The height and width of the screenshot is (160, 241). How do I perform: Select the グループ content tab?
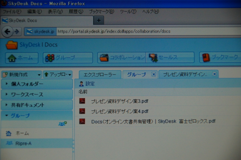[x=136, y=74]
